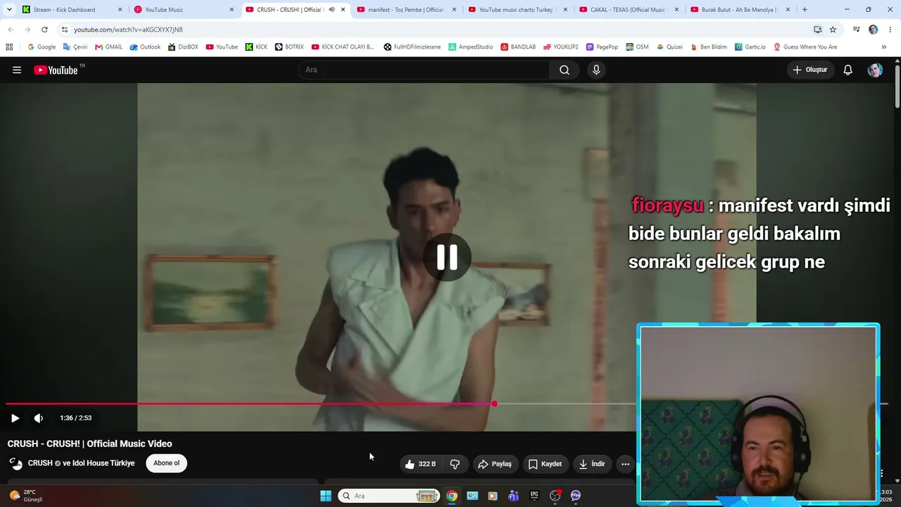Click the Windows taskbar search box

[389, 496]
